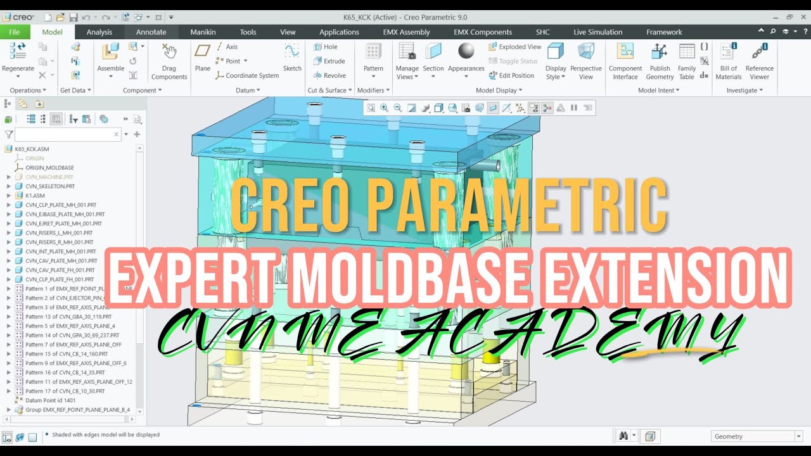Open the File menu
This screenshot has height=456, width=811.
(x=15, y=32)
